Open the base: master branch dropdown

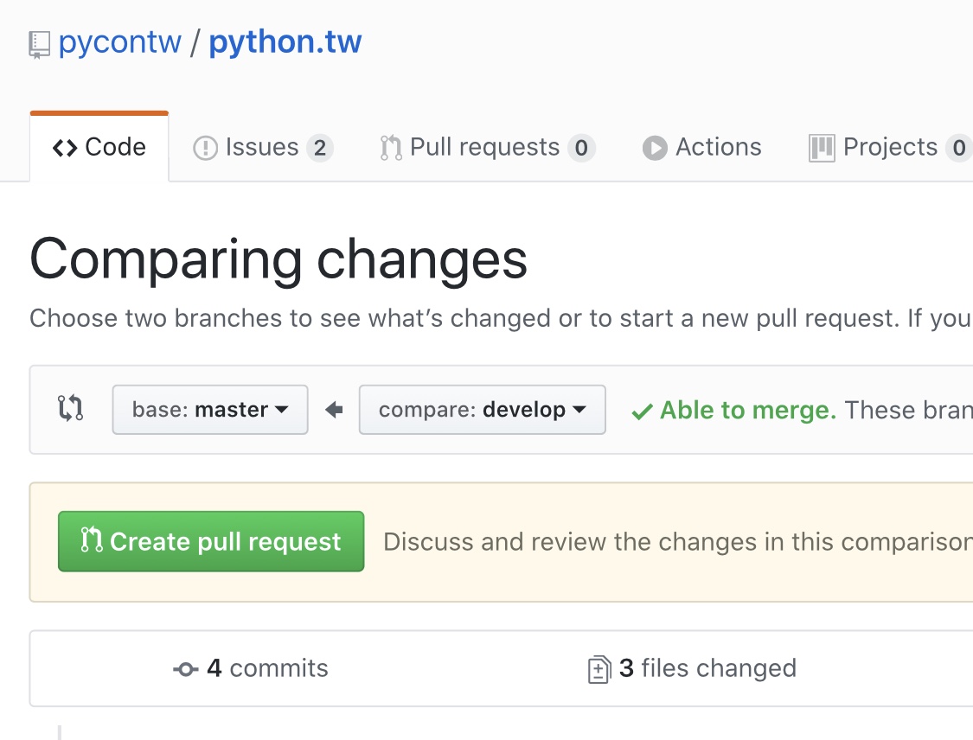209,409
